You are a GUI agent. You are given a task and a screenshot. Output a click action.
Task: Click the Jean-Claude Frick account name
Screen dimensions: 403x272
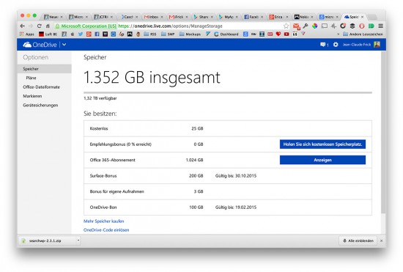(x=357, y=45)
